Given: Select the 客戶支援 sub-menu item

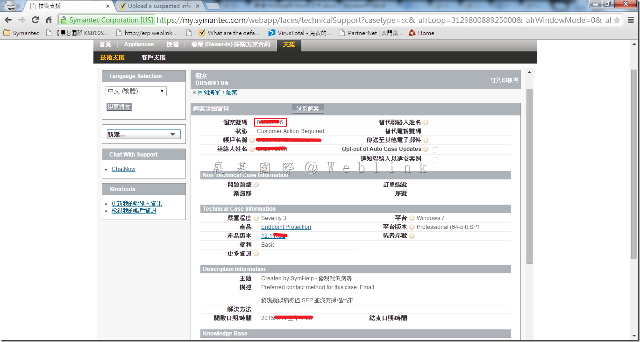Looking at the screenshot, I should tap(153, 57).
